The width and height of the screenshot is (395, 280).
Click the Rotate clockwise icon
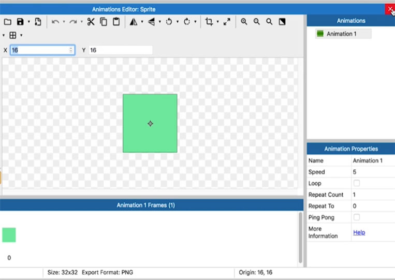coord(187,22)
